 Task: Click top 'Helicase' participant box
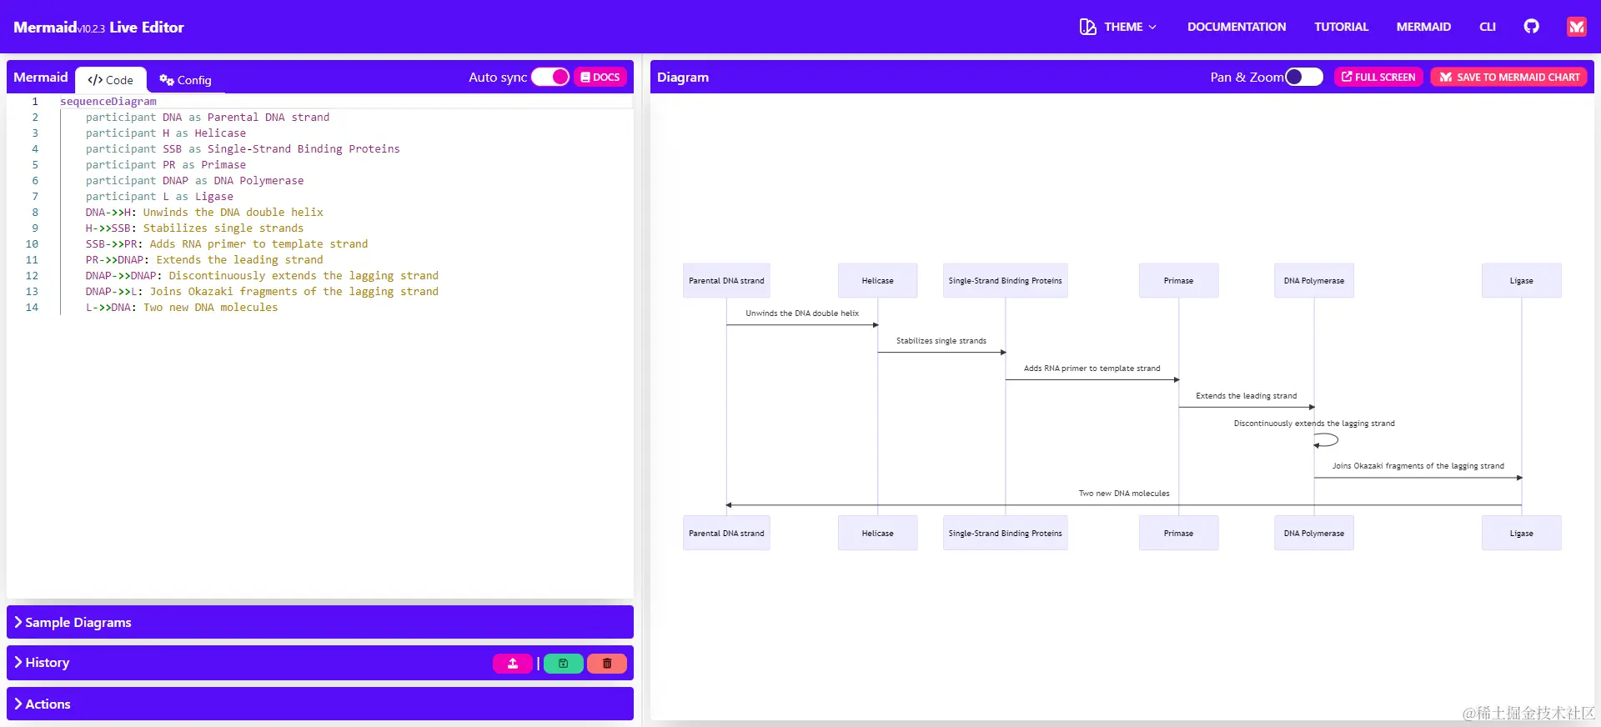[x=877, y=281]
